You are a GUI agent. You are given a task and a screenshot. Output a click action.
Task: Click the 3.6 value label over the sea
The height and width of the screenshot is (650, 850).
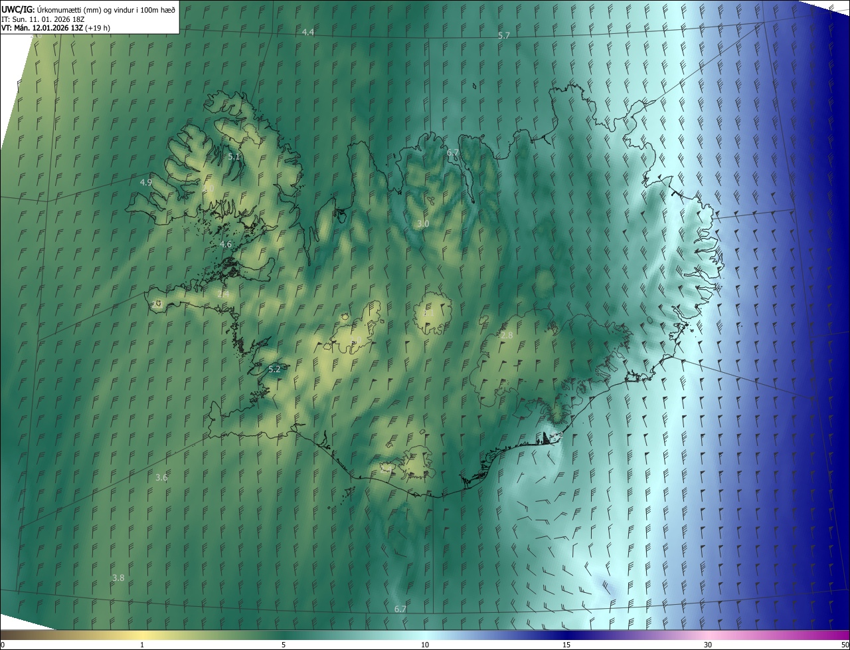tap(161, 477)
